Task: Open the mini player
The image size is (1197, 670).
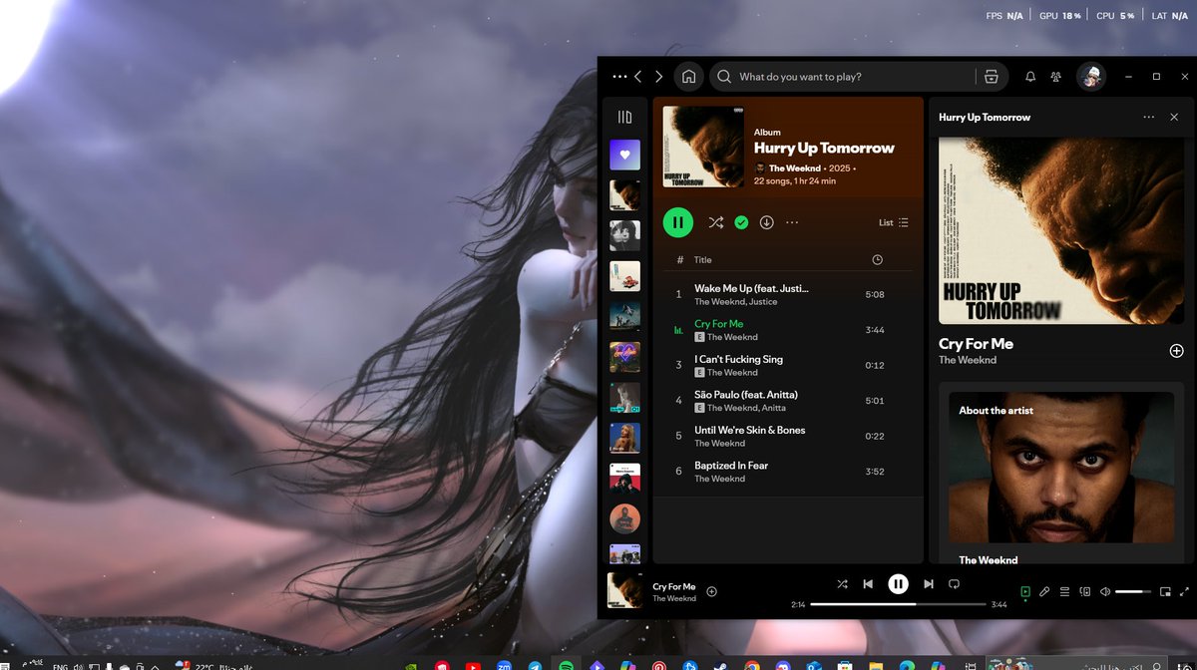Action: pyautogui.click(x=1164, y=591)
